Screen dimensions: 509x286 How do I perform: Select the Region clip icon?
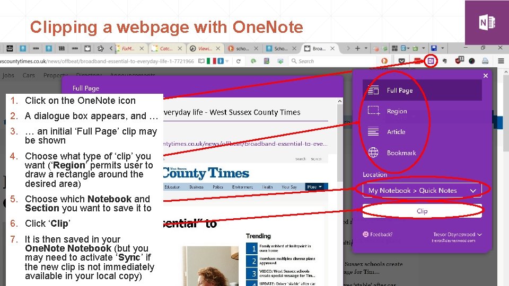point(373,111)
